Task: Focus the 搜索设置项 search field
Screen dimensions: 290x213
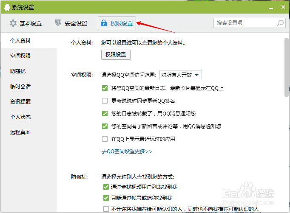Action: 250,23
